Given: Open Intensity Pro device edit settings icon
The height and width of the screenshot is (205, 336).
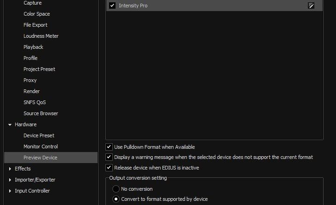Looking at the screenshot, I should tap(311, 6).
